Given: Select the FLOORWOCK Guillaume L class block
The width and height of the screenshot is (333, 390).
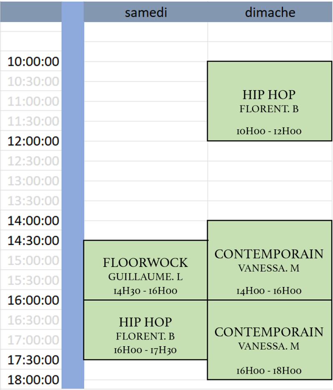Looking at the screenshot, I should click(x=145, y=270).
